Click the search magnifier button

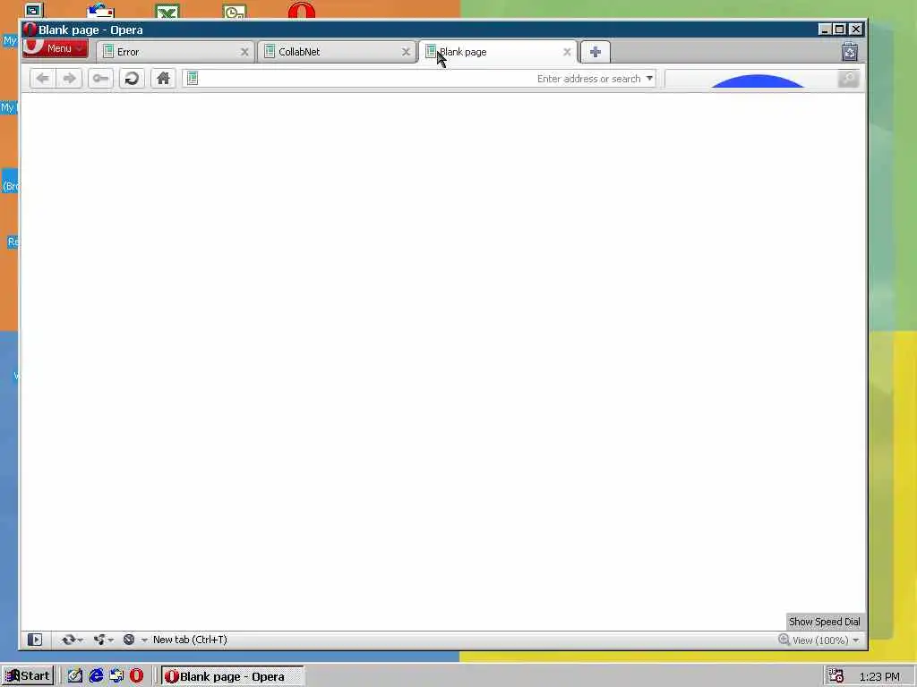point(848,79)
